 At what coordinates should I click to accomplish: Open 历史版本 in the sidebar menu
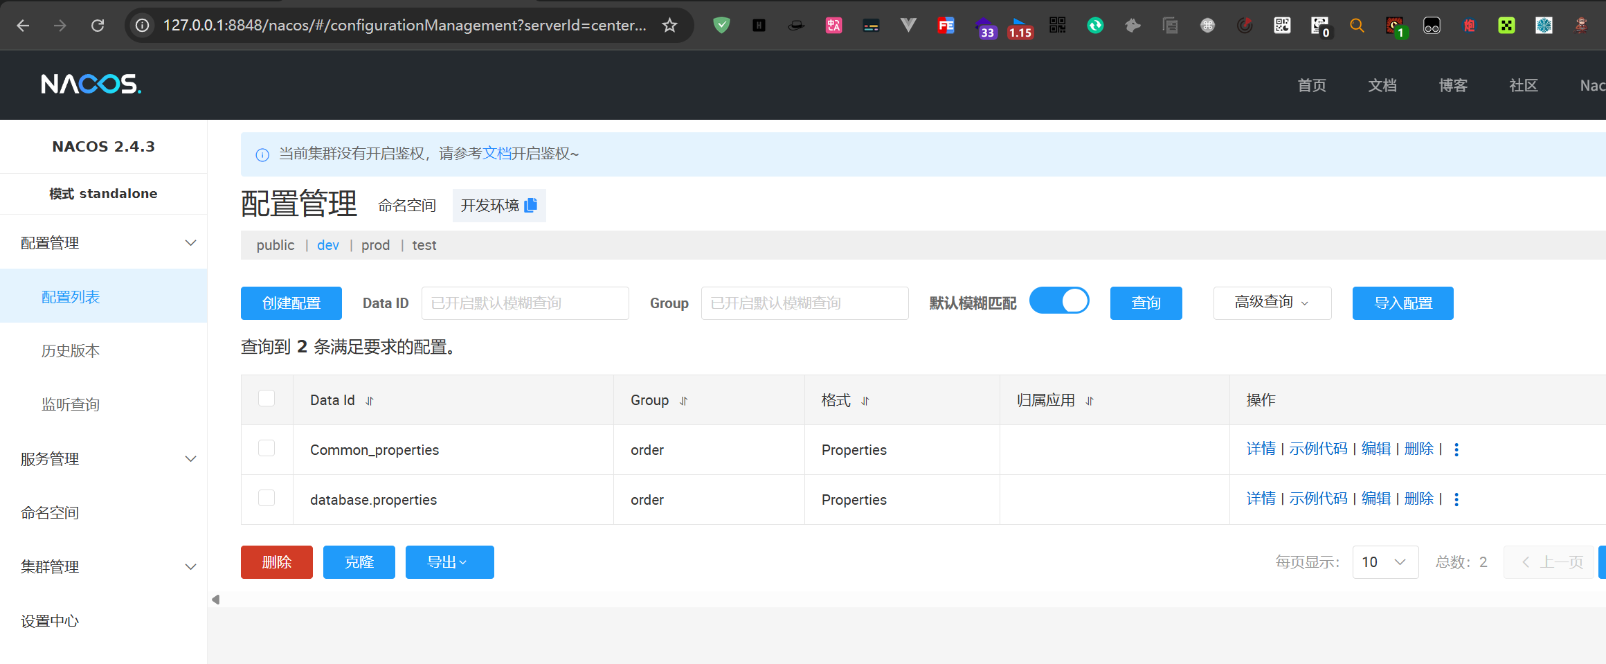pyautogui.click(x=71, y=351)
